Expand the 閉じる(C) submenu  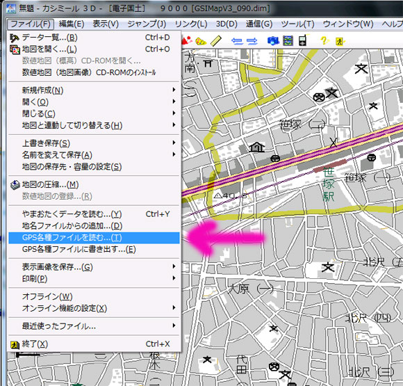tap(94, 114)
